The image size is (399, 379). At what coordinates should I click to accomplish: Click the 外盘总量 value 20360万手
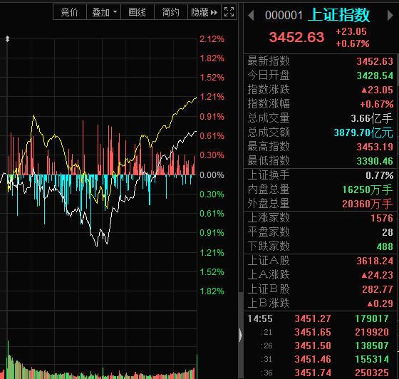368,204
